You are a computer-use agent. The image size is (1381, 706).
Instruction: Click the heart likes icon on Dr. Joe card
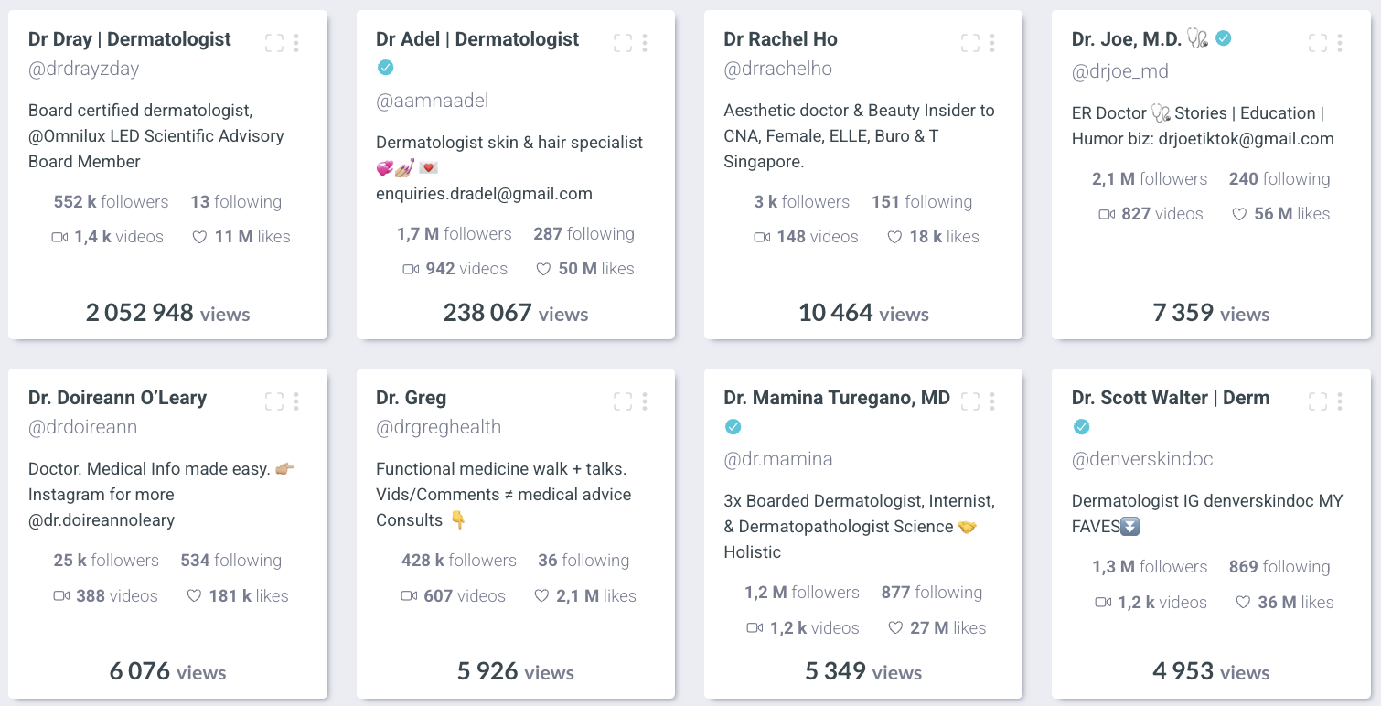(x=1239, y=215)
